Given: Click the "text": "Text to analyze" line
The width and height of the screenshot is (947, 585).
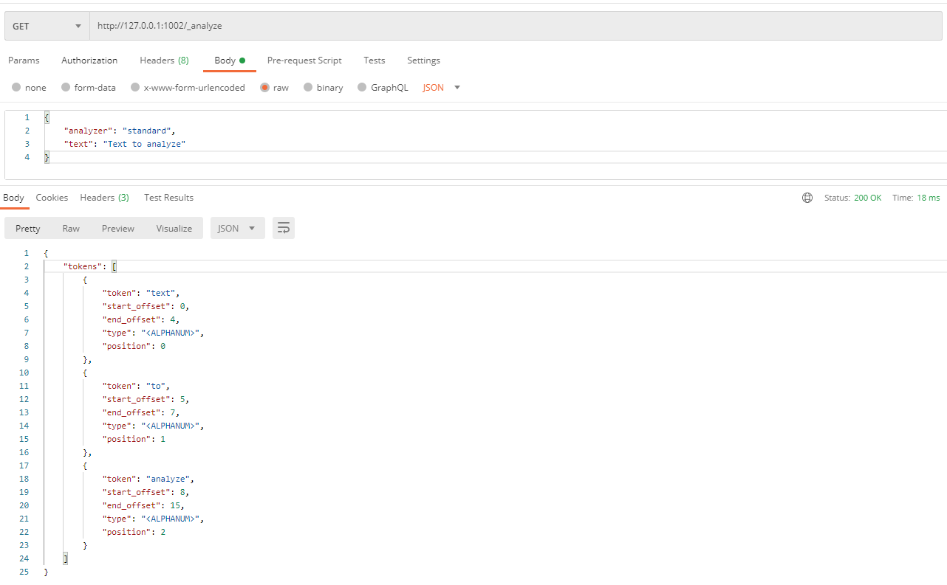Looking at the screenshot, I should point(124,144).
